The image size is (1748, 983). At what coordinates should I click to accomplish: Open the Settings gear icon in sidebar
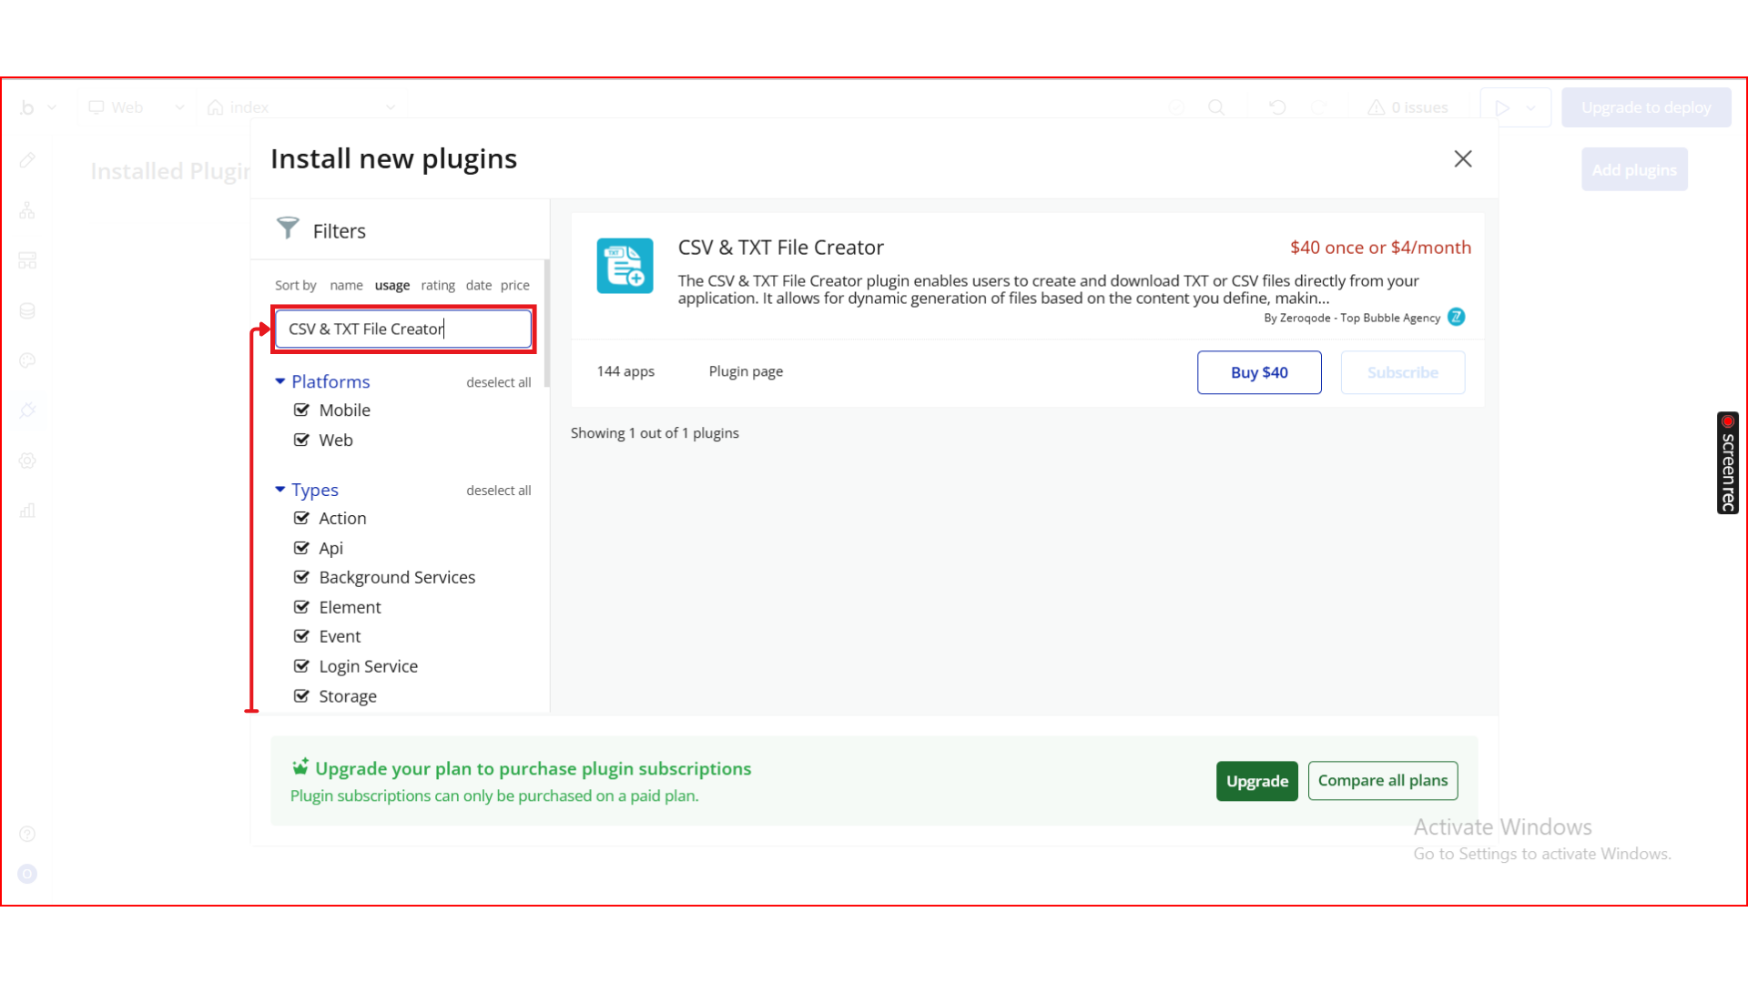tap(27, 461)
